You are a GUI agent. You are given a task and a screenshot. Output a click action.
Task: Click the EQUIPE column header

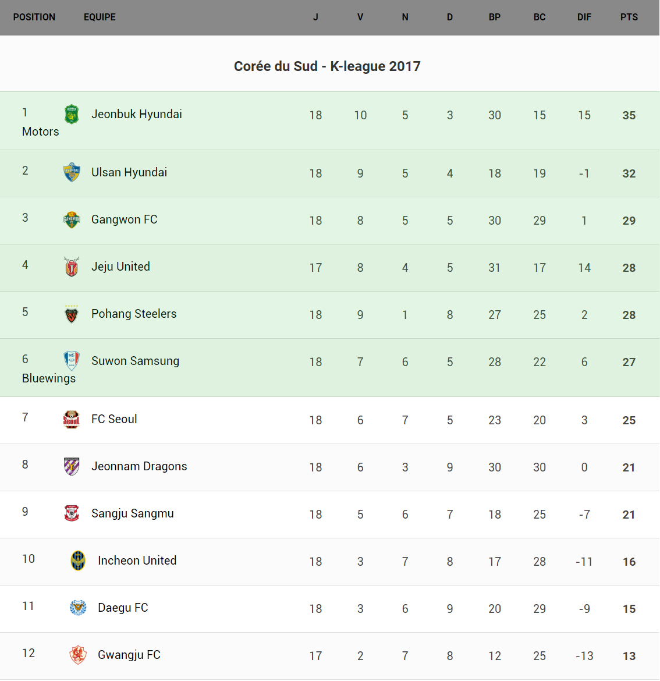pyautogui.click(x=100, y=17)
